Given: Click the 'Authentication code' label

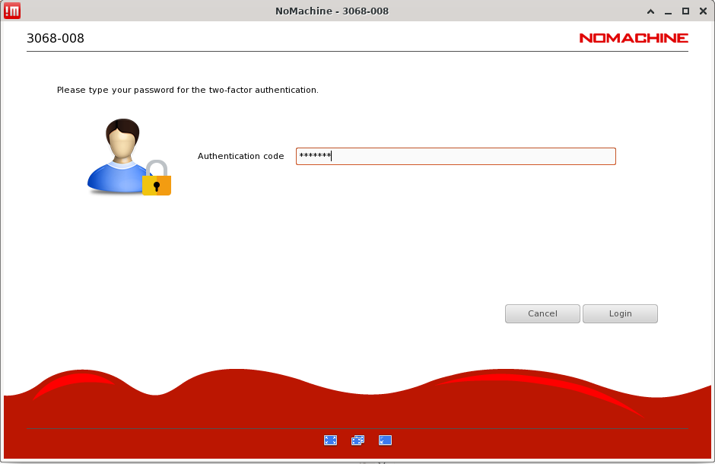Looking at the screenshot, I should click(241, 156).
